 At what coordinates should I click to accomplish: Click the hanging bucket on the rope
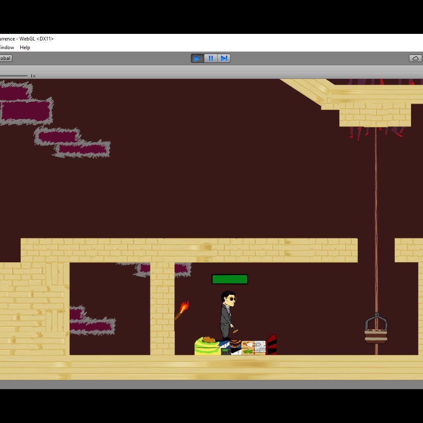376,328
